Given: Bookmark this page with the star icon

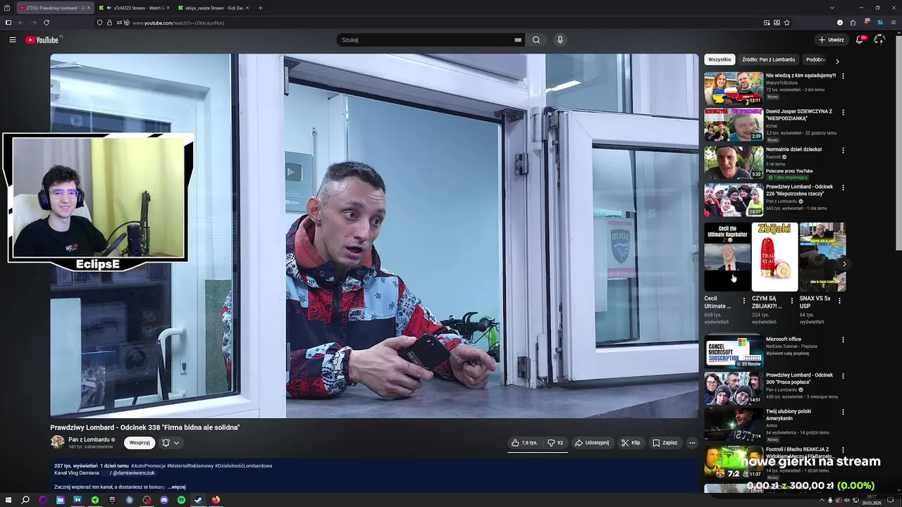Looking at the screenshot, I should [786, 23].
